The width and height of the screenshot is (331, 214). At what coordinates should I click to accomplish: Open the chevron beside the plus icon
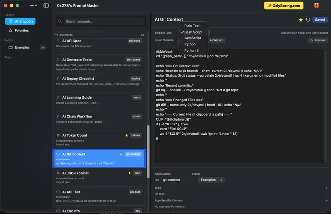[36, 6]
